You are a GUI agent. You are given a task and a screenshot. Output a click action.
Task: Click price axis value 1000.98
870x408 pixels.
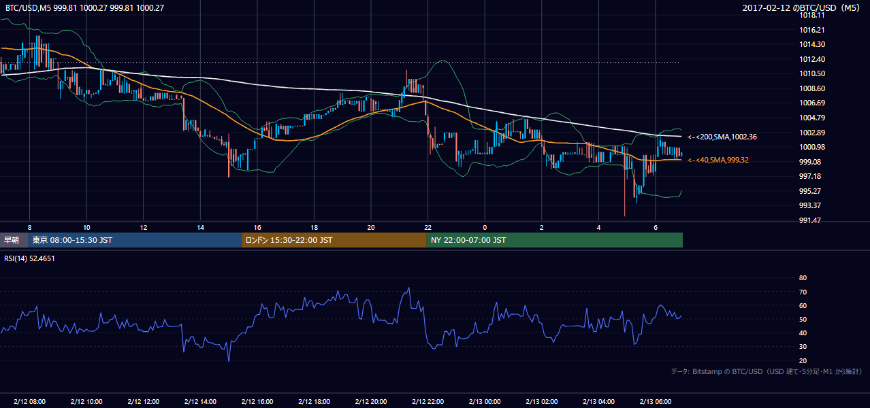[811, 147]
